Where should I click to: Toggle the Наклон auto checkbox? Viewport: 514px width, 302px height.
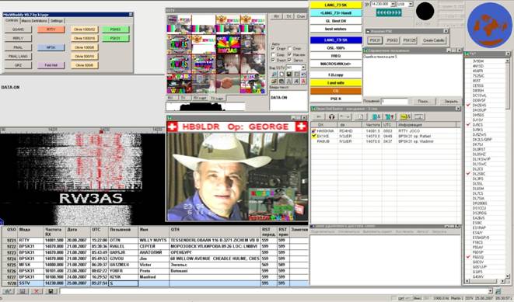(x=289, y=54)
